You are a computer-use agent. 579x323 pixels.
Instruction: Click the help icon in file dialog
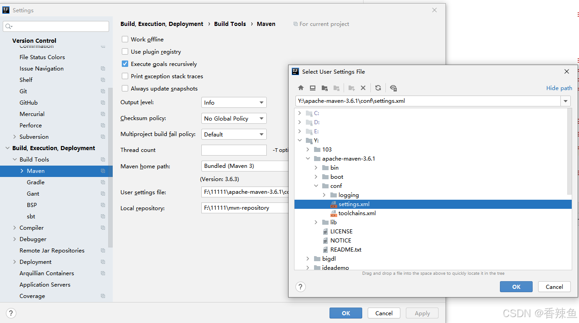tap(300, 287)
